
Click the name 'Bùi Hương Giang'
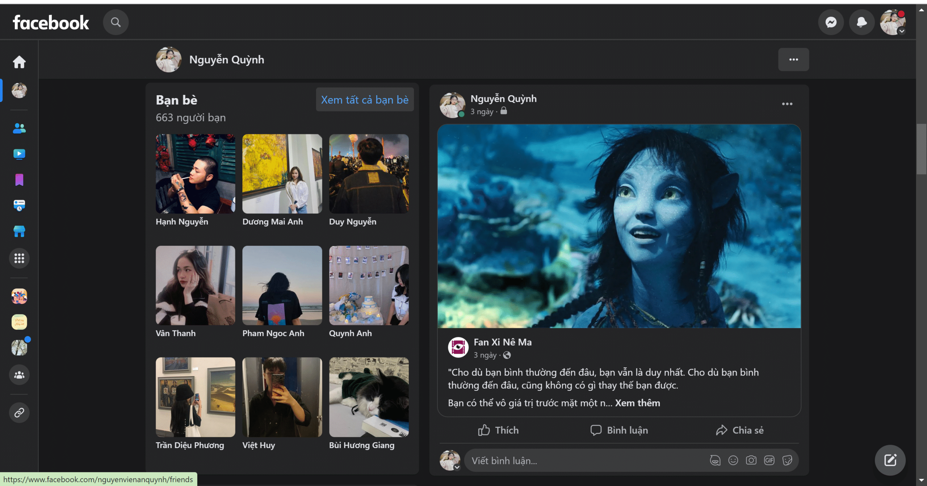click(x=362, y=445)
